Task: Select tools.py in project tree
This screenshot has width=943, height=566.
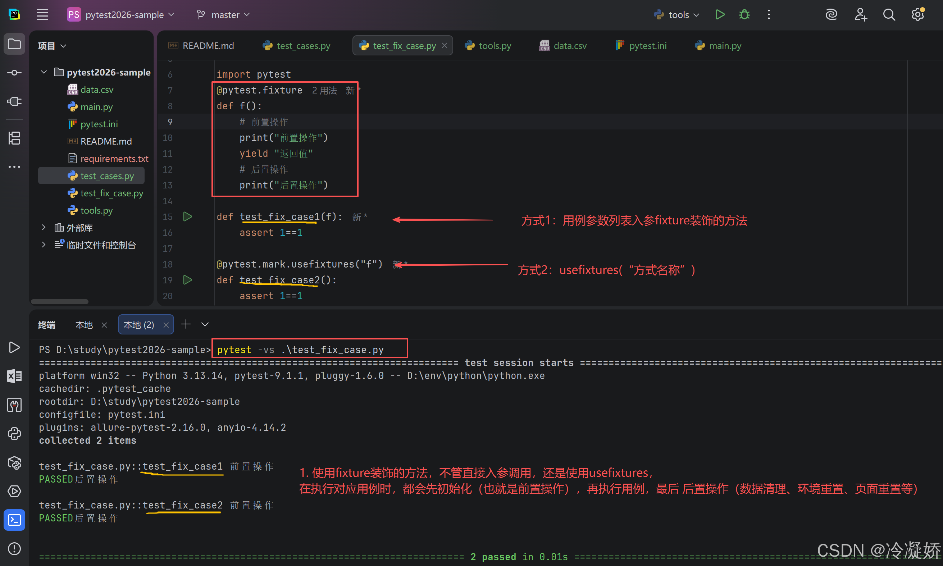Action: tap(91, 210)
